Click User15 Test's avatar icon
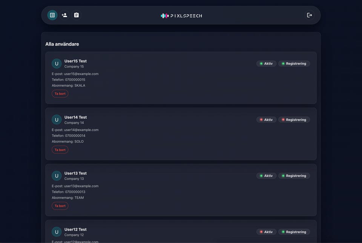This screenshot has height=243, width=362. pos(57,64)
